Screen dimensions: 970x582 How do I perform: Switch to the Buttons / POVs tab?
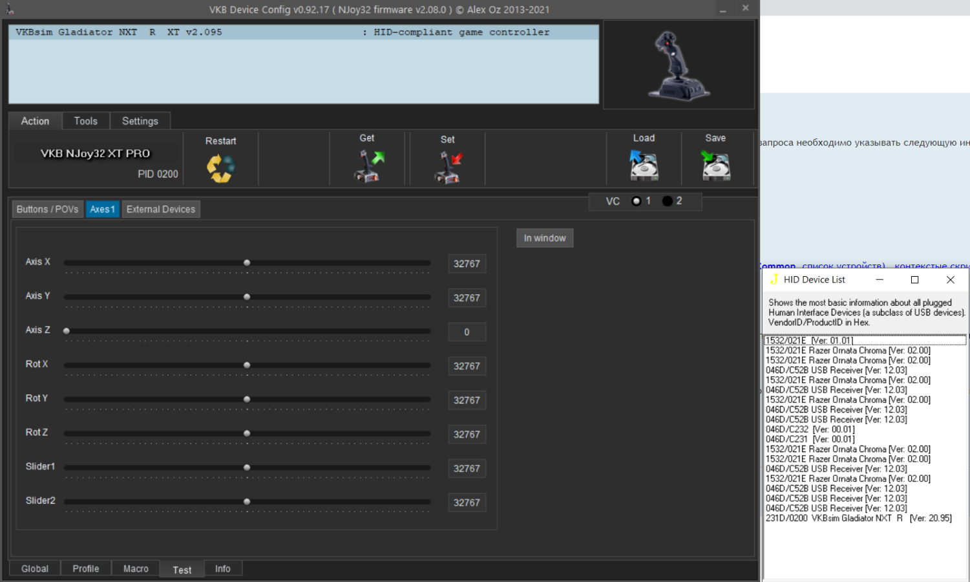pyautogui.click(x=47, y=210)
